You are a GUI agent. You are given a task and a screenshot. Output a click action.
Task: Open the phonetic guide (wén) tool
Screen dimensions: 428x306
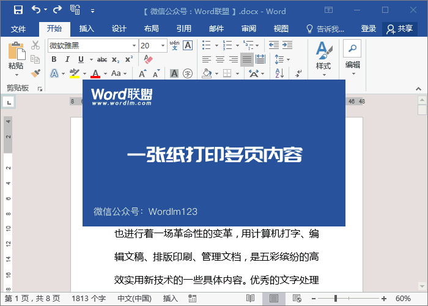point(174,45)
